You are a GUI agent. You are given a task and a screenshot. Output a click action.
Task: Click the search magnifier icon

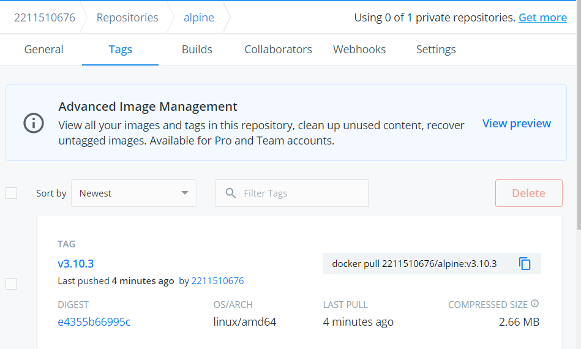point(231,193)
